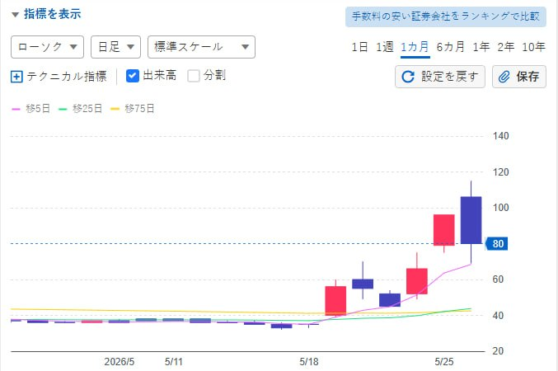Screen dimensions: 558x371
Task: Expand テクニカル指標 plus icon
Action: pos(16,77)
